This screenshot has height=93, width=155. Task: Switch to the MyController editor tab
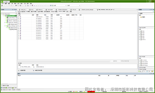50,10
